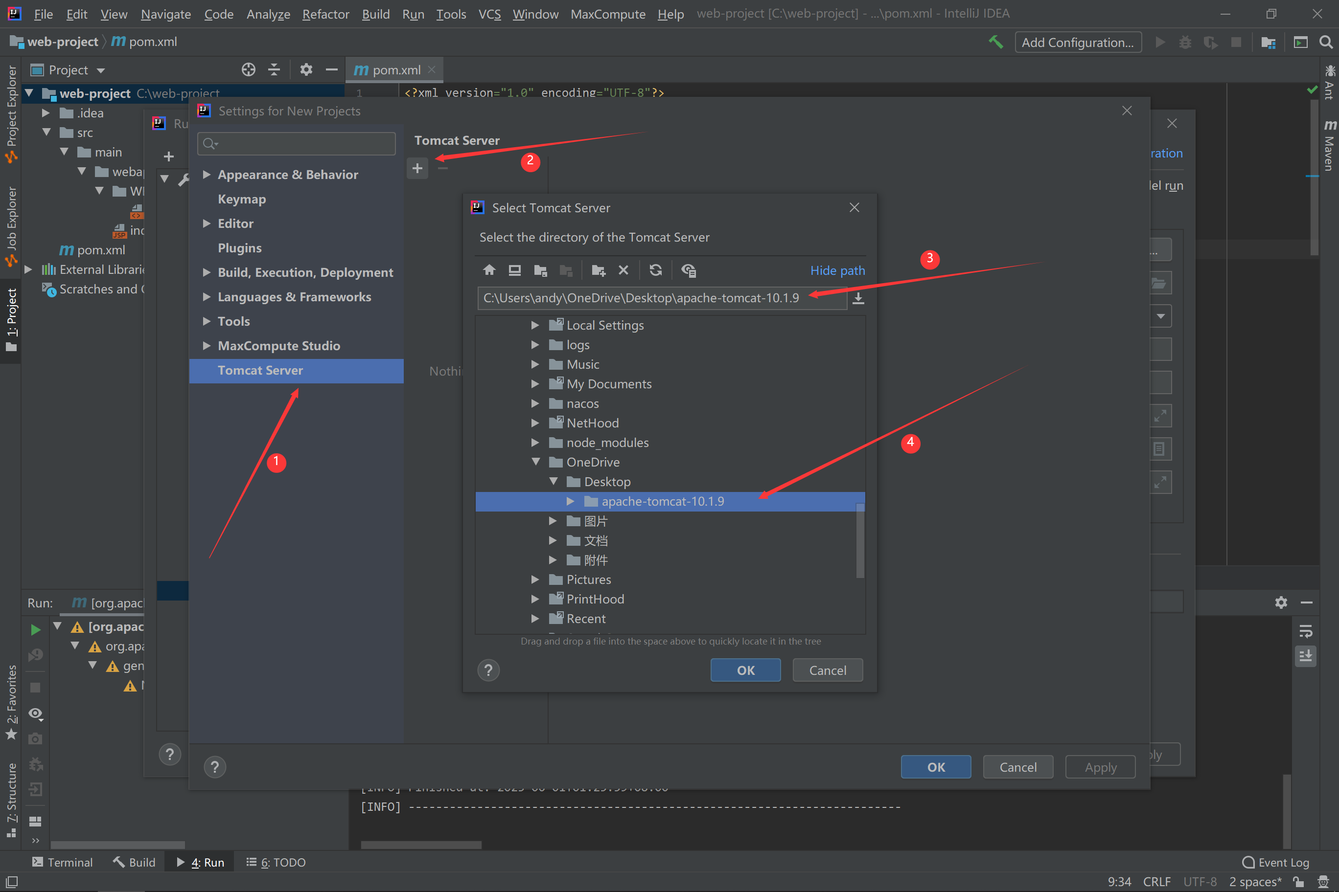
Task: Open path history via download-arrow icon
Action: pos(858,298)
